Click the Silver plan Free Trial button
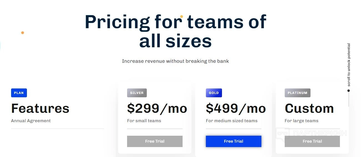Screen dimensions: 361x157 [x=155, y=141]
